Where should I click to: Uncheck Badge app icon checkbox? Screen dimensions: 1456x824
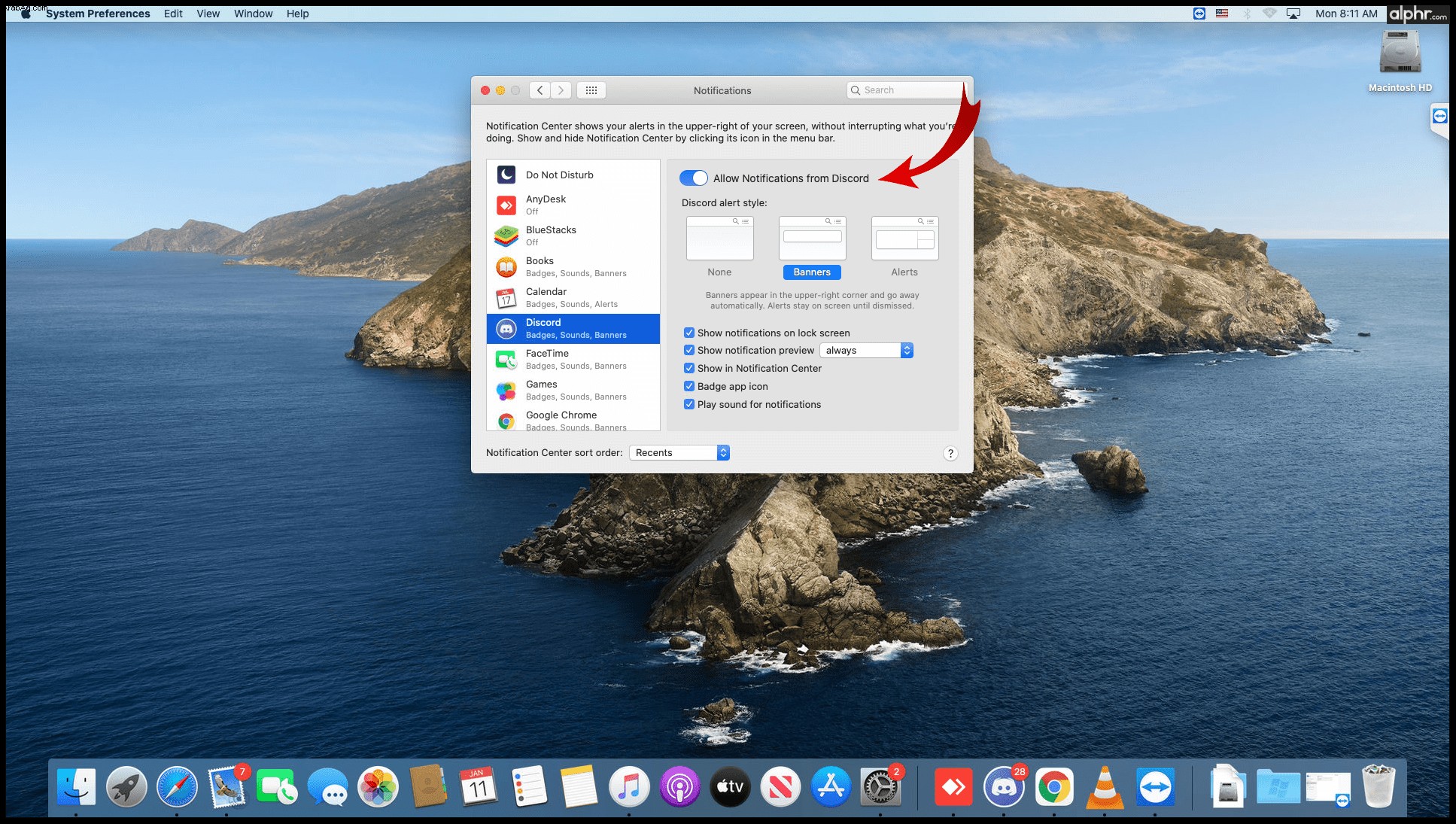[x=688, y=386]
